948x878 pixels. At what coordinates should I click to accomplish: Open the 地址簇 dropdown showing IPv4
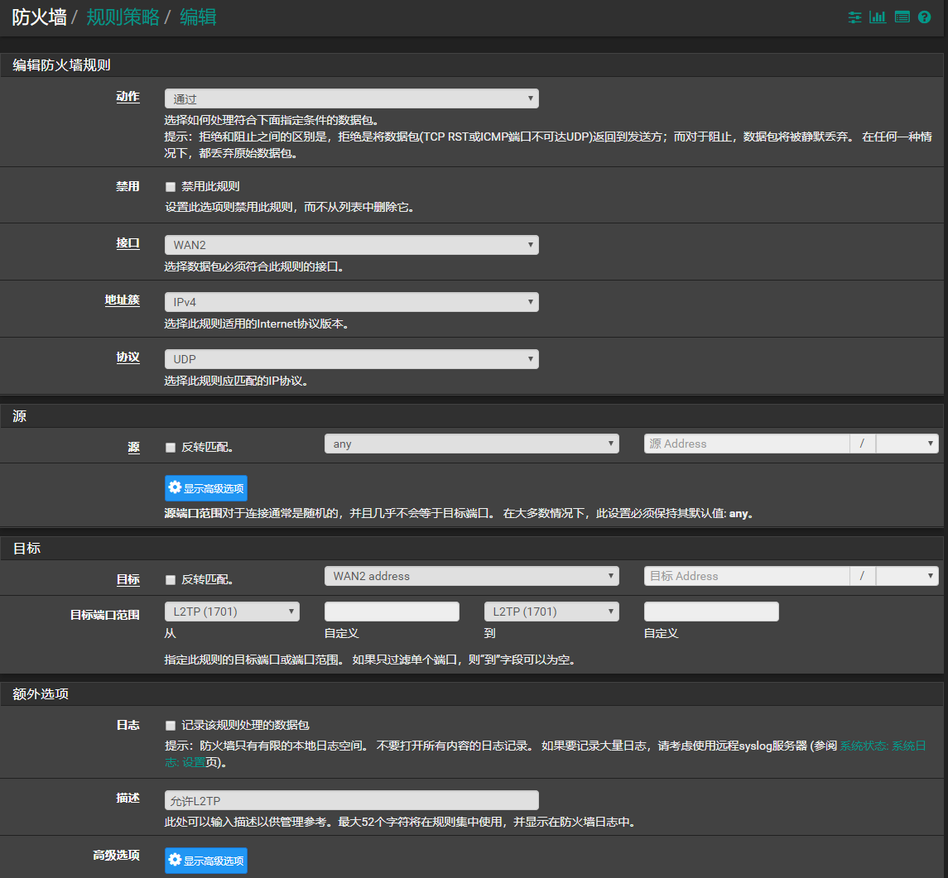(351, 302)
